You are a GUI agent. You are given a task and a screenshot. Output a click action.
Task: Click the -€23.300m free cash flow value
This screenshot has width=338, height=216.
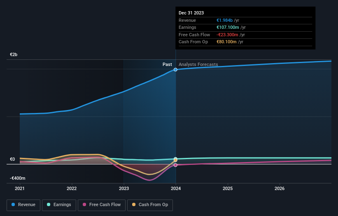tap(227, 35)
